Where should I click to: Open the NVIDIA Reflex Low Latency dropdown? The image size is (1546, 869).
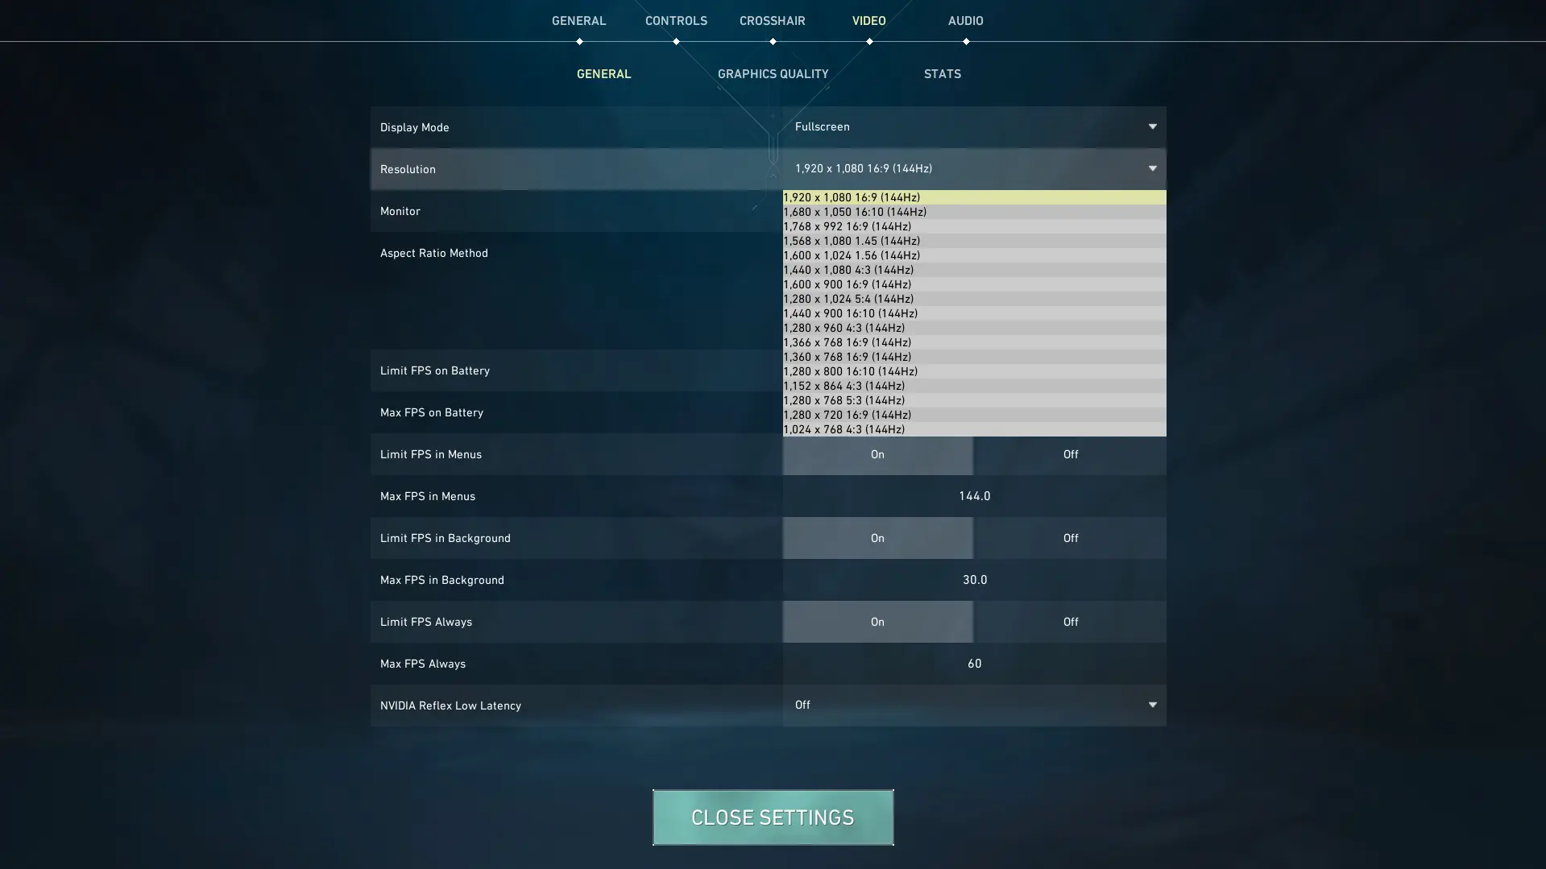pyautogui.click(x=974, y=705)
